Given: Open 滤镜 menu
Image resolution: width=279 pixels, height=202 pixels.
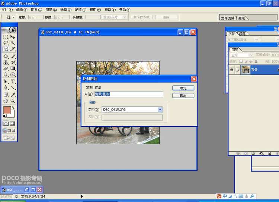Looking at the screenshot, I should (80, 10).
